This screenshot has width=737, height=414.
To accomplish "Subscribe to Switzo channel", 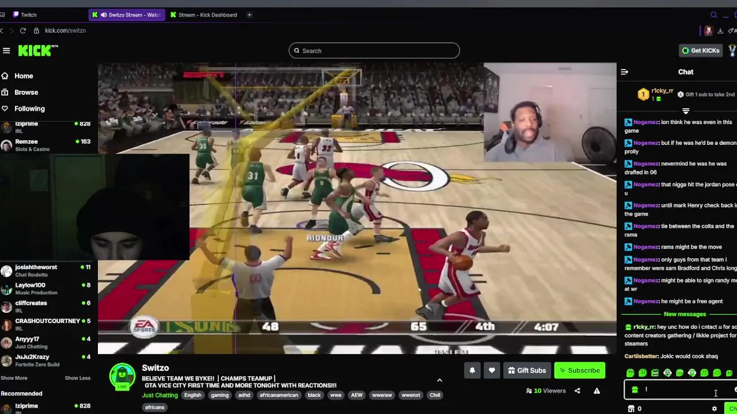I will pyautogui.click(x=579, y=371).
